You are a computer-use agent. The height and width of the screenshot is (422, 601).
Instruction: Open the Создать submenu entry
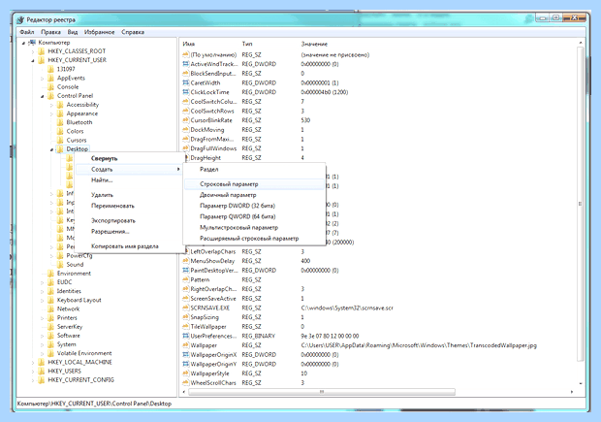click(x=129, y=169)
